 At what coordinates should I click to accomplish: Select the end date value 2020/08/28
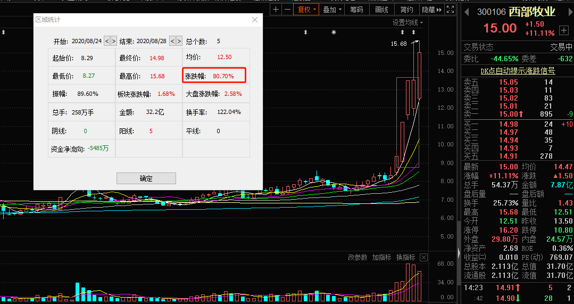click(x=152, y=41)
